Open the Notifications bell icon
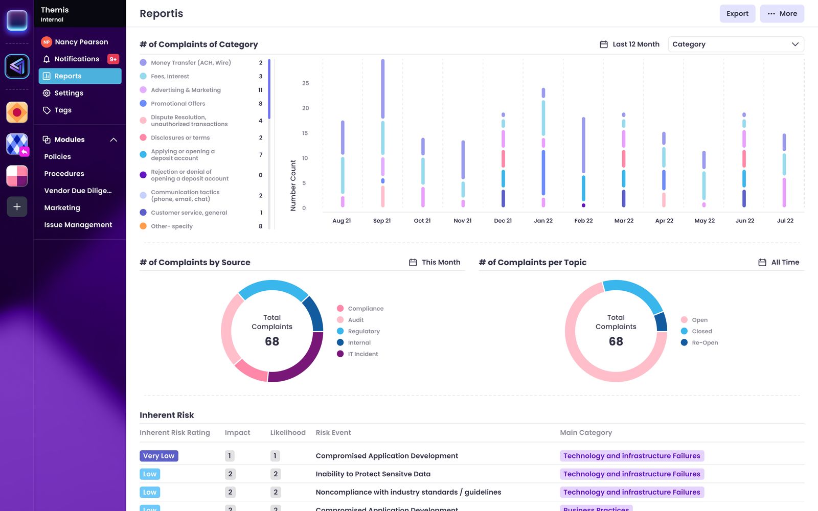Viewport: 818px width, 511px height. [x=46, y=59]
